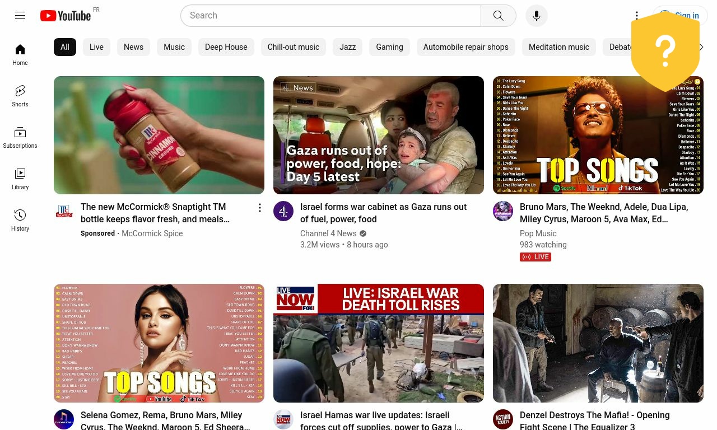Image resolution: width=717 pixels, height=430 pixels.
Task: Click the Channel 4 News avatar
Action: (x=283, y=211)
